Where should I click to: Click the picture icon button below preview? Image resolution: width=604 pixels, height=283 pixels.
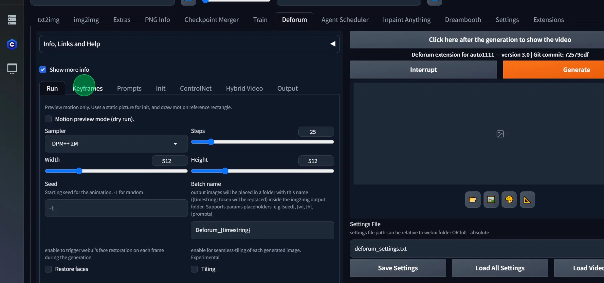(491, 200)
